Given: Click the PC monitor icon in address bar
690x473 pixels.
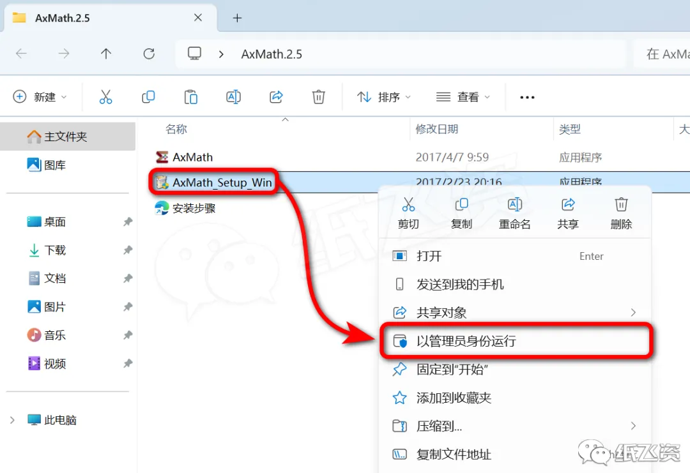Looking at the screenshot, I should [194, 54].
